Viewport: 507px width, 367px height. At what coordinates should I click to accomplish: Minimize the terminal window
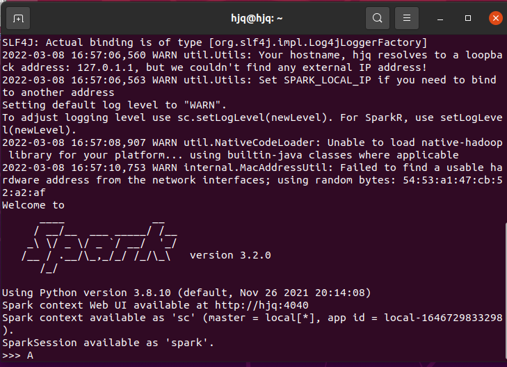tap(440, 18)
